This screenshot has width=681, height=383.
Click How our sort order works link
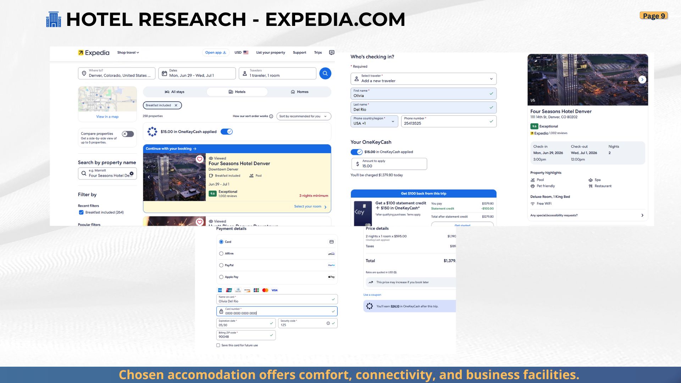point(250,116)
